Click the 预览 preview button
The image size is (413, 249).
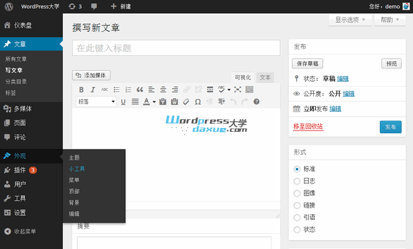tap(391, 63)
